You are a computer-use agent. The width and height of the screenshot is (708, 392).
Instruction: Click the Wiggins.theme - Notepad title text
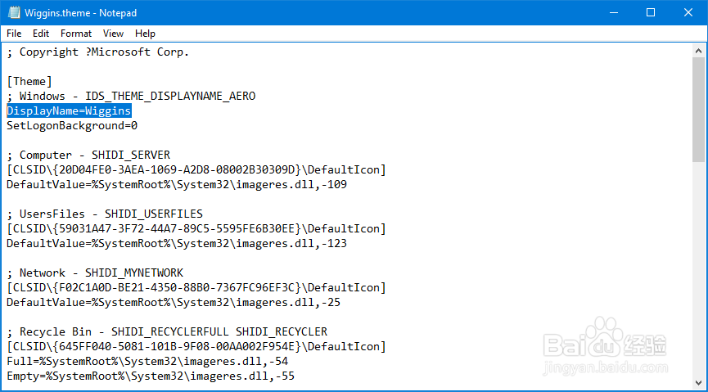(80, 12)
